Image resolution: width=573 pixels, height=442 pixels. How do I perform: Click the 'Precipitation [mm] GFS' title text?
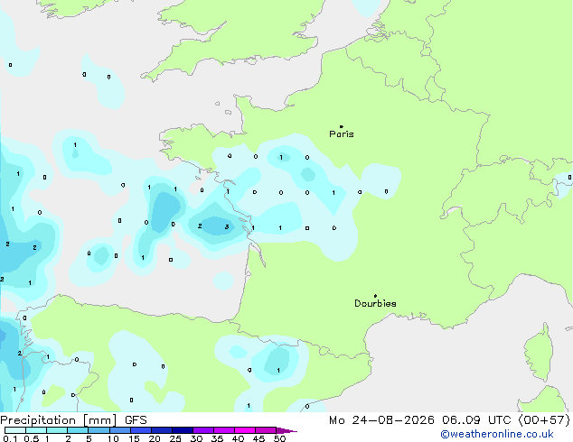73,420
